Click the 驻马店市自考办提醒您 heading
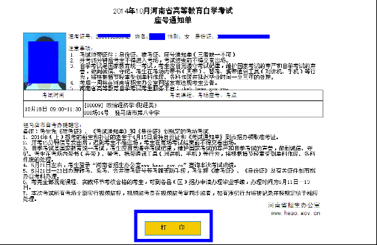This screenshot has width=377, height=245. pos(52,125)
